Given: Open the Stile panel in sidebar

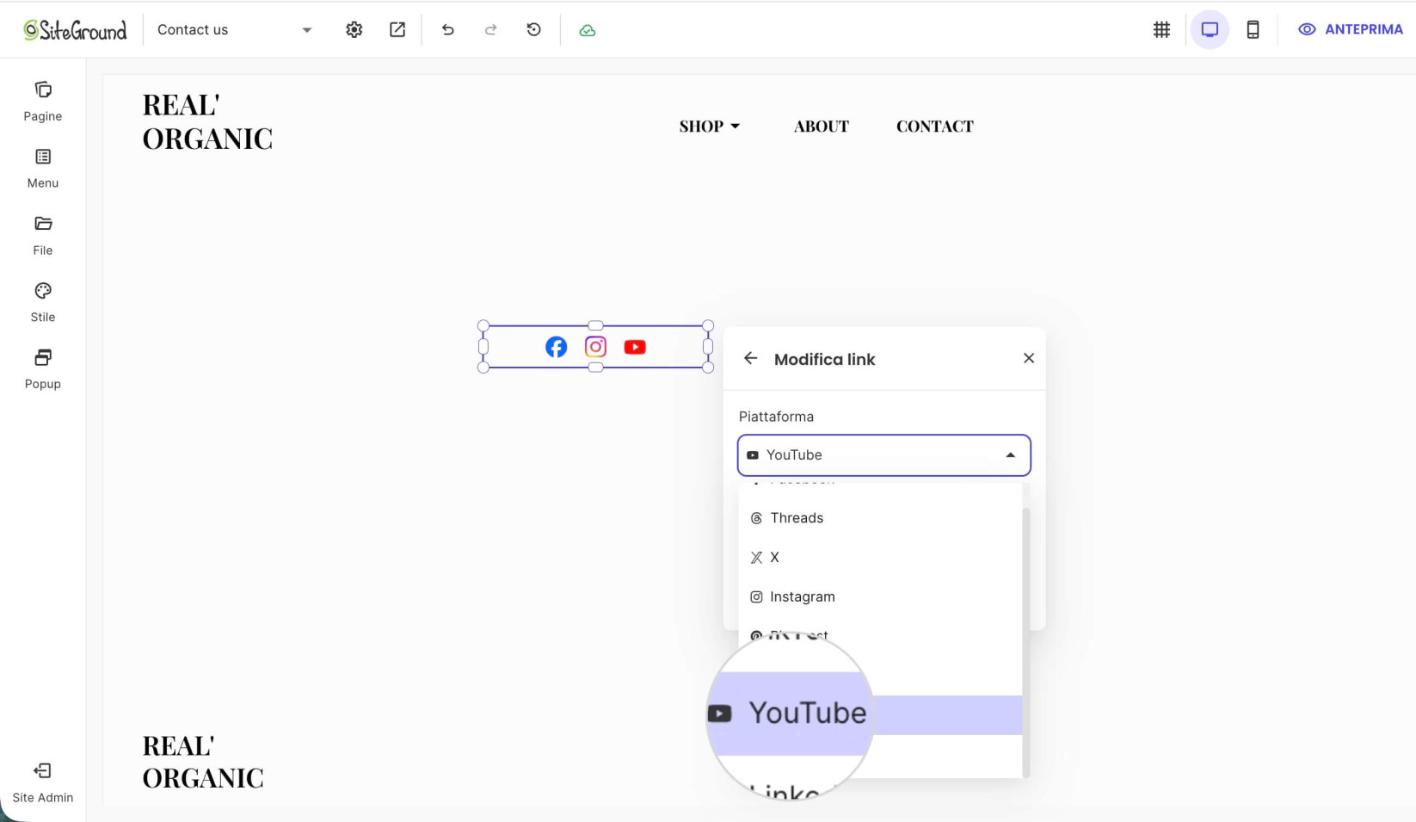Looking at the screenshot, I should [x=42, y=303].
